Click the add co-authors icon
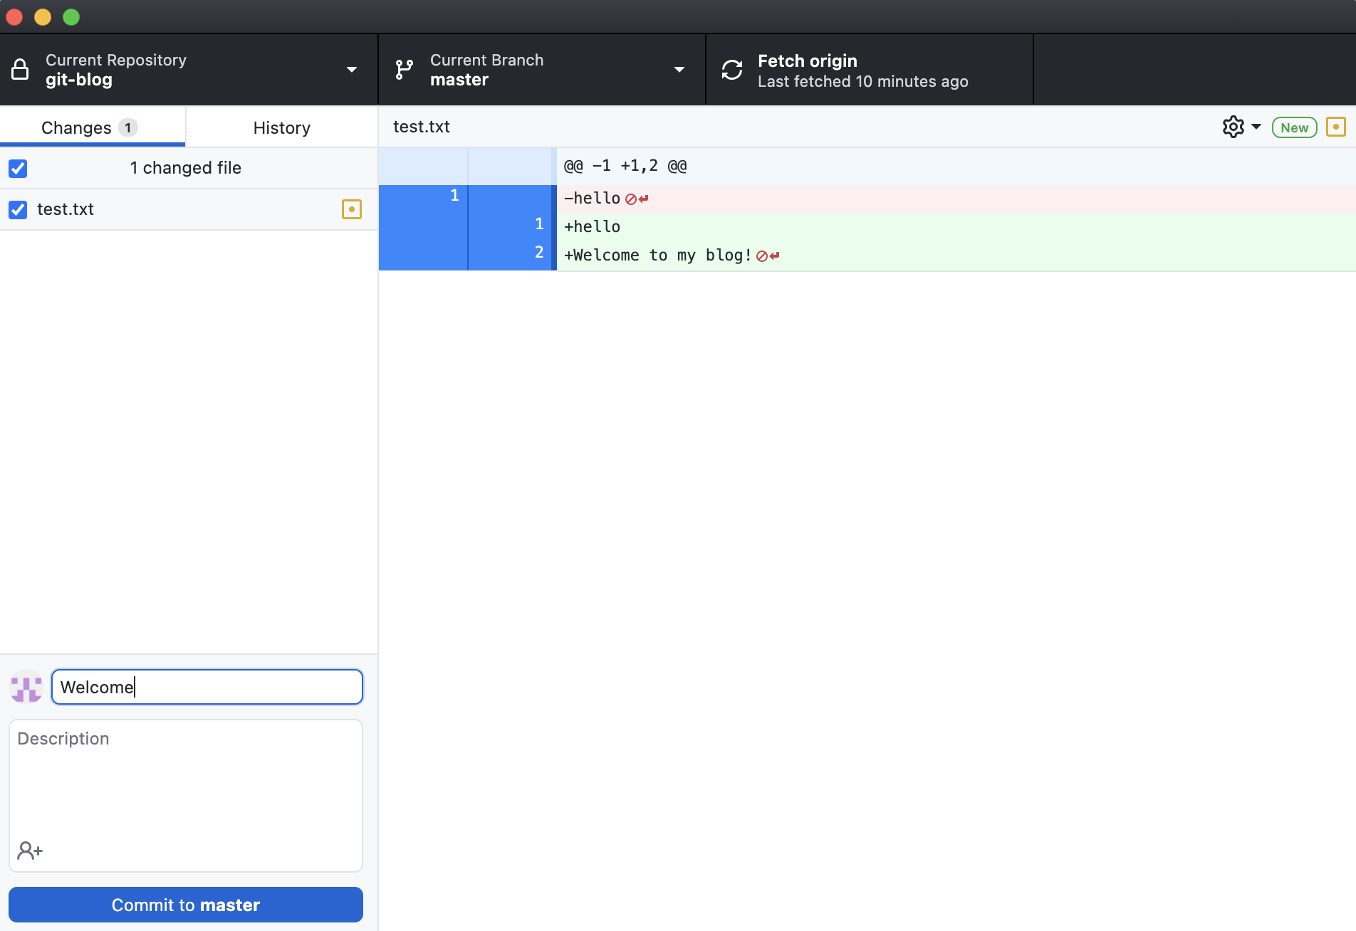1356x931 pixels. point(30,851)
